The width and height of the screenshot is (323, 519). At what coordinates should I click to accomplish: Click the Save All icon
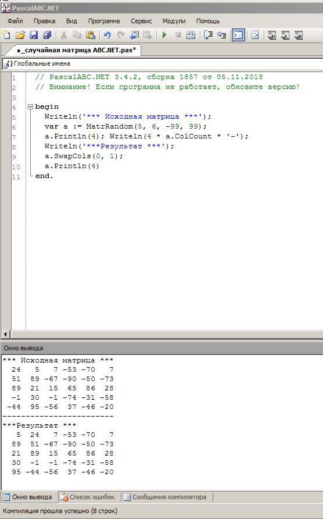pyautogui.click(x=48, y=35)
